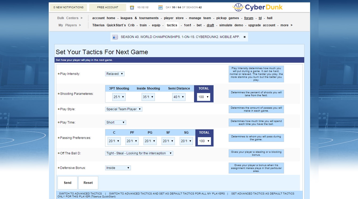Click the Free Account button
The width and height of the screenshot is (358, 199).
coord(108,7)
